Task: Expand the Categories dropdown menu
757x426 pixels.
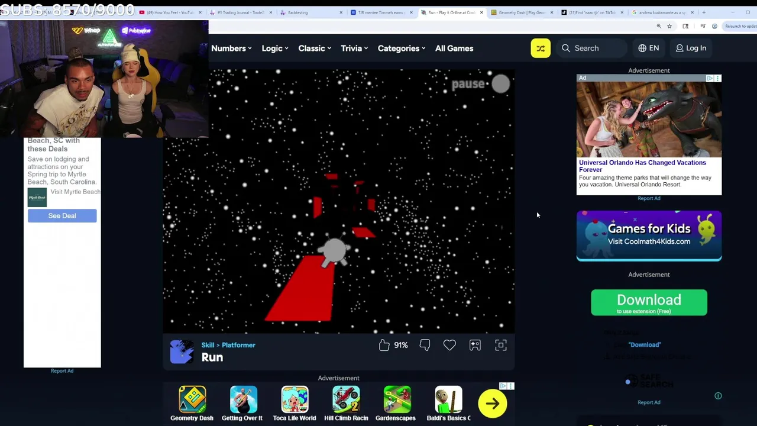Action: tap(402, 49)
